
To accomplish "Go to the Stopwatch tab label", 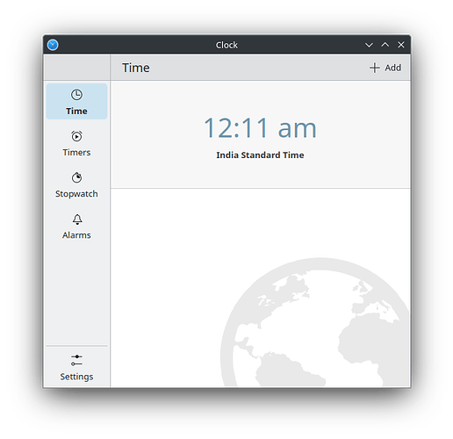I will pyautogui.click(x=76, y=194).
